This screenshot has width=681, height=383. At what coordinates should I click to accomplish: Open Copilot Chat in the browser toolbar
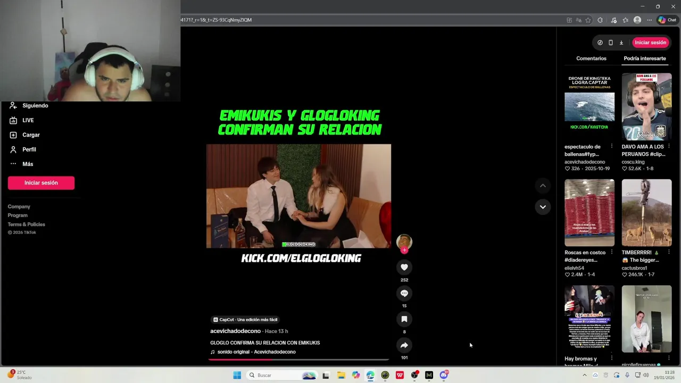(667, 20)
